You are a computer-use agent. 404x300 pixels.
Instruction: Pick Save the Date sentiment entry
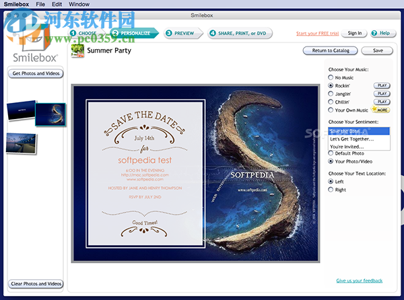click(x=359, y=131)
